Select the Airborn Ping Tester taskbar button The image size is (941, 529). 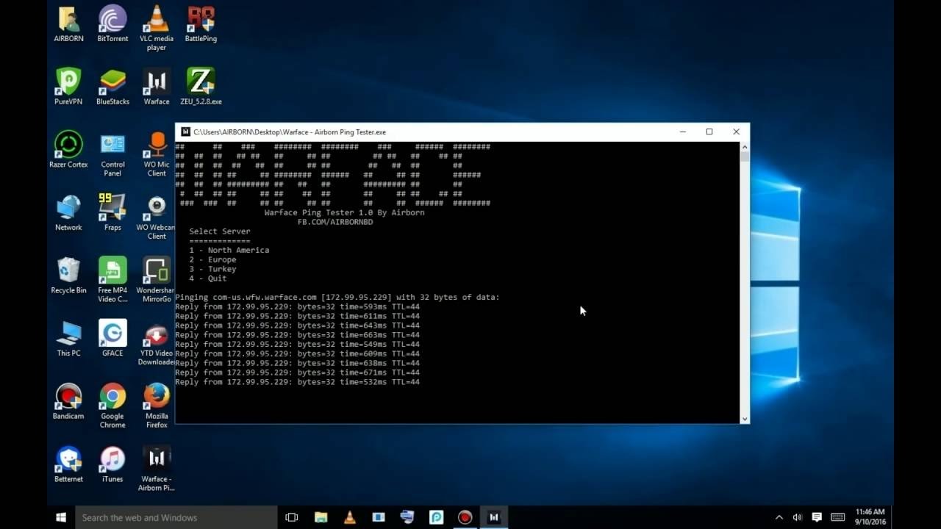(494, 517)
